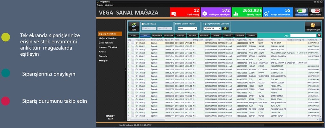
Task: Tick the select box for NİHAT KAYA's order
Action: pyautogui.click(x=133, y=43)
